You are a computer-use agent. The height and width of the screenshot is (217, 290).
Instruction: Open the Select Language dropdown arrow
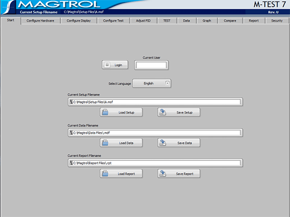tap(167, 83)
